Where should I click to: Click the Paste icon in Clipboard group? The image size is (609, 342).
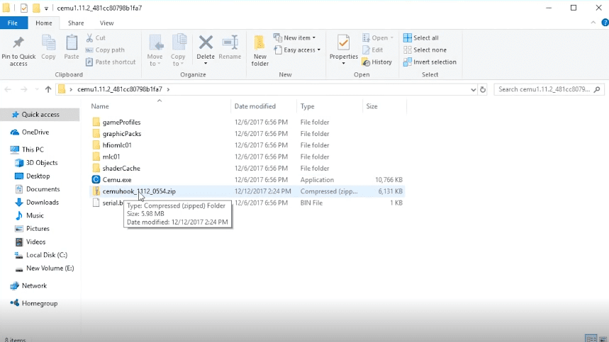pyautogui.click(x=72, y=45)
